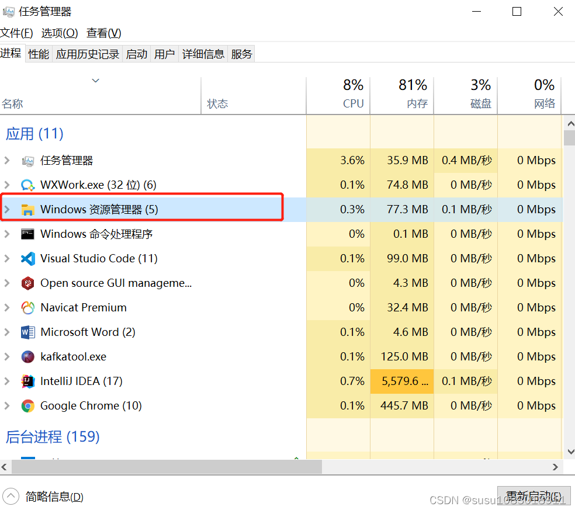Open the 选项(O) menu
Screen dimensions: 575x510
coord(60,33)
